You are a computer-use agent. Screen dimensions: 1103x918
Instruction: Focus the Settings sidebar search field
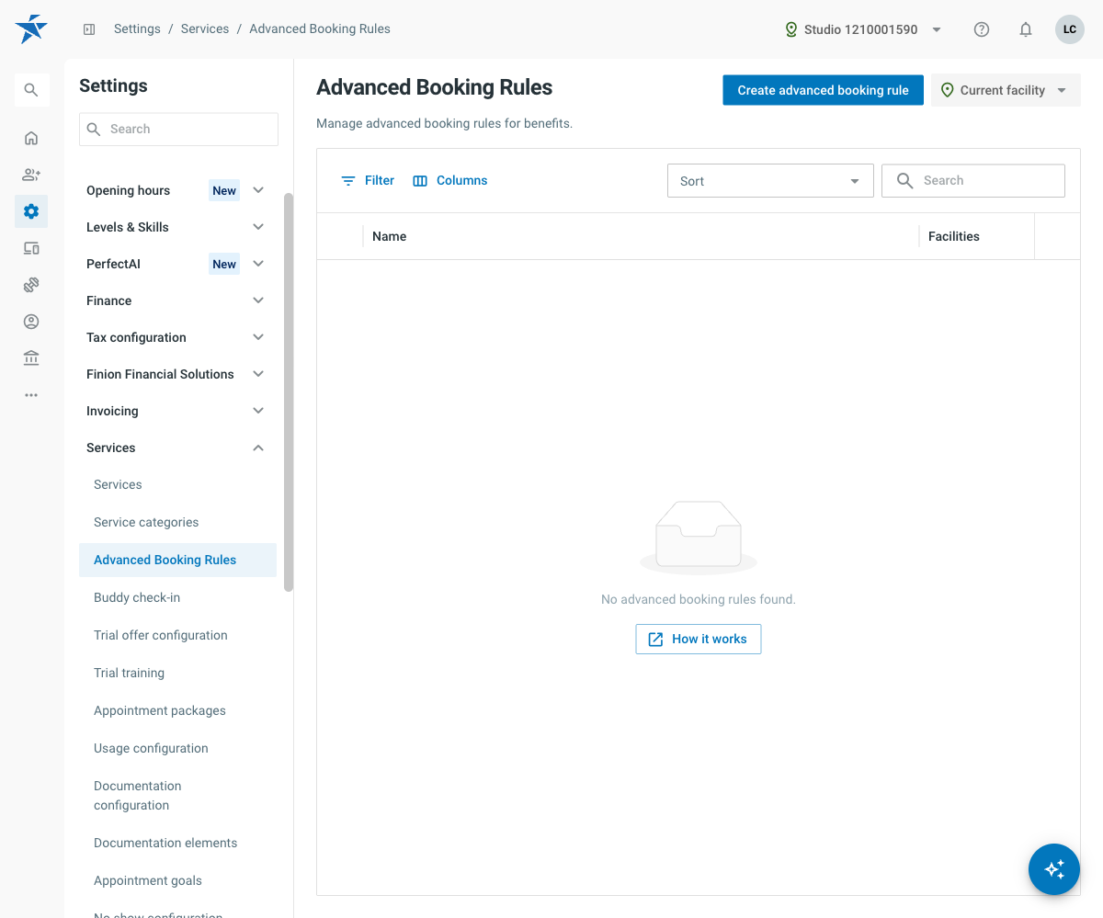(178, 130)
